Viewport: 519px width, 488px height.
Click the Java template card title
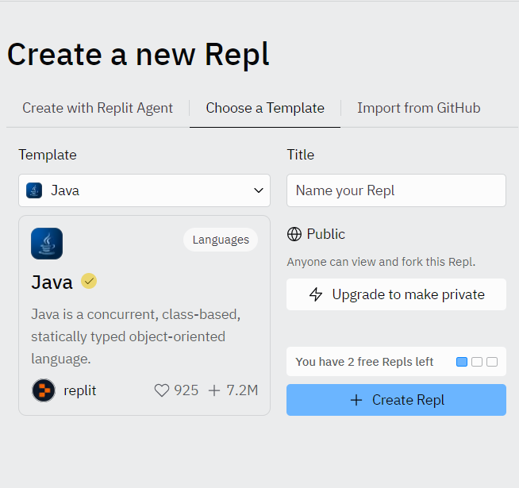(x=52, y=282)
